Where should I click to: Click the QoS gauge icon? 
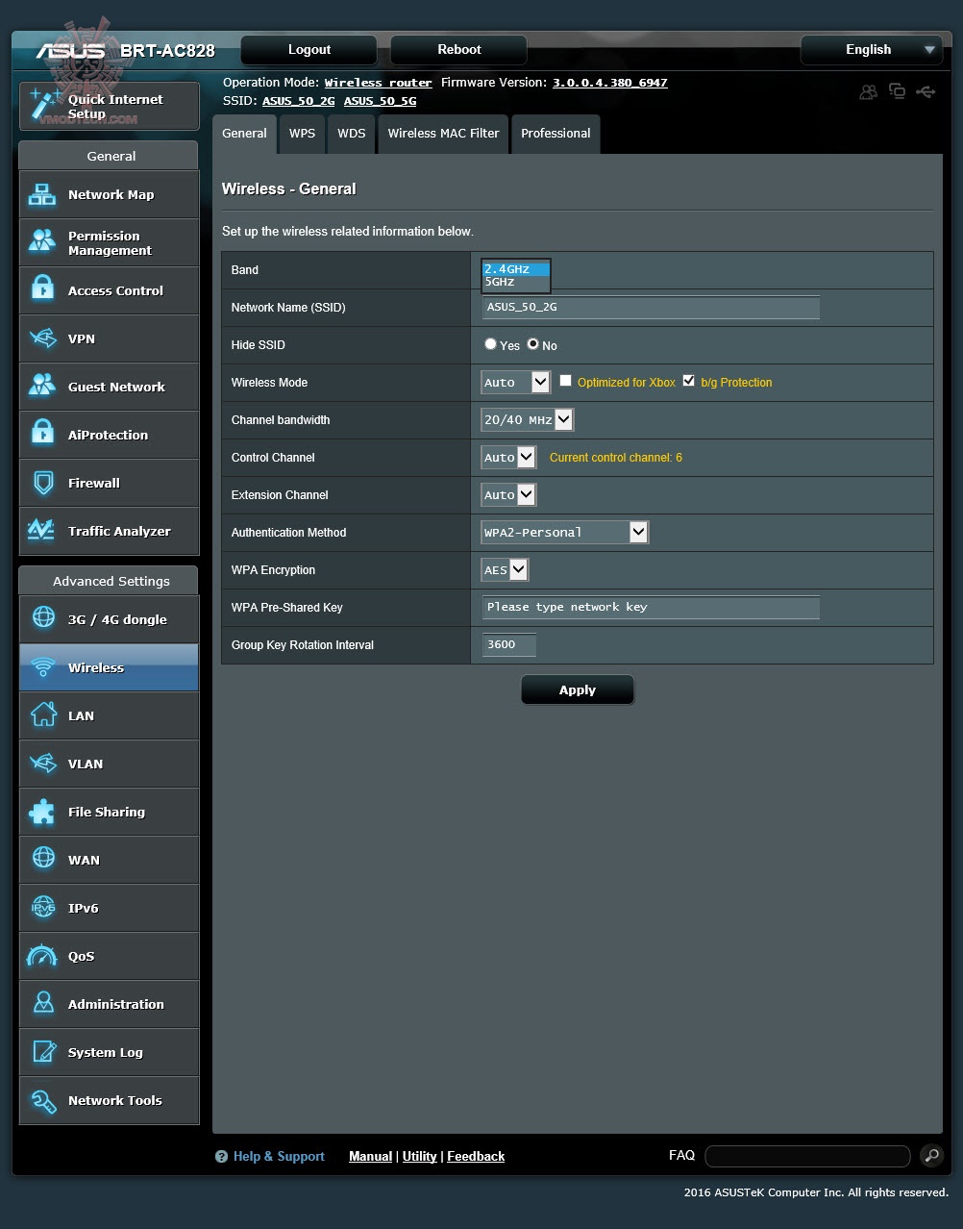(x=42, y=956)
